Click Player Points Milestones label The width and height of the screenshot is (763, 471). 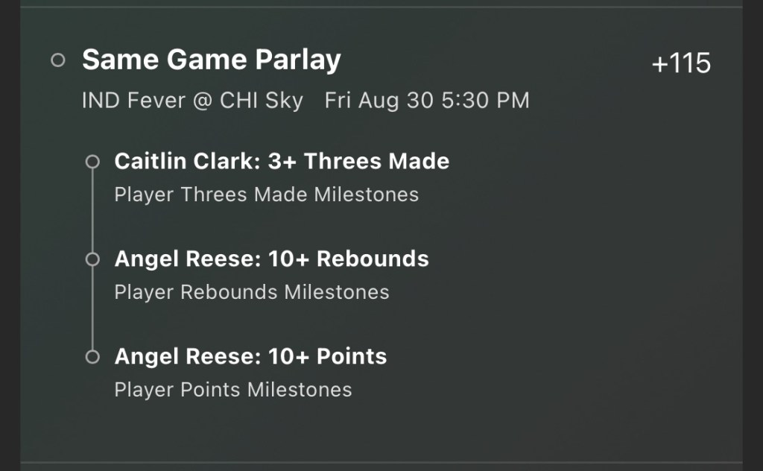(232, 389)
